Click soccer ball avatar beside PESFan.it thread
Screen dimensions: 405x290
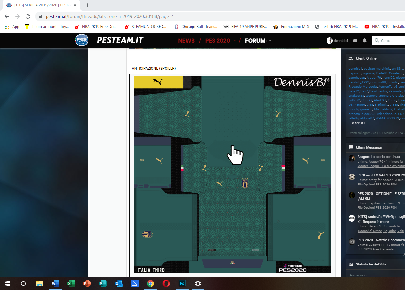coord(352,177)
